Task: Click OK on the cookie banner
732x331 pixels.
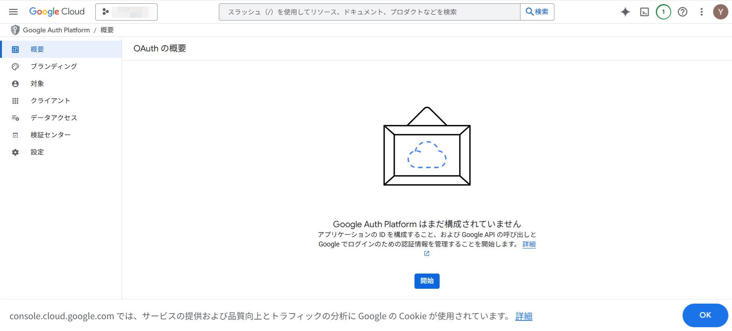Action: [705, 315]
